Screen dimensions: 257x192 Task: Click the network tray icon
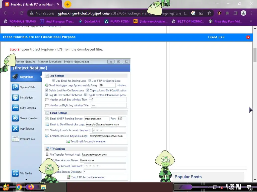[x=215, y=187]
